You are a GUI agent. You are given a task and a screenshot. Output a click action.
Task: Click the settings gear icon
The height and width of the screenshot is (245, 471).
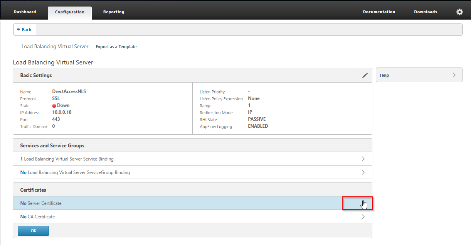(x=459, y=12)
